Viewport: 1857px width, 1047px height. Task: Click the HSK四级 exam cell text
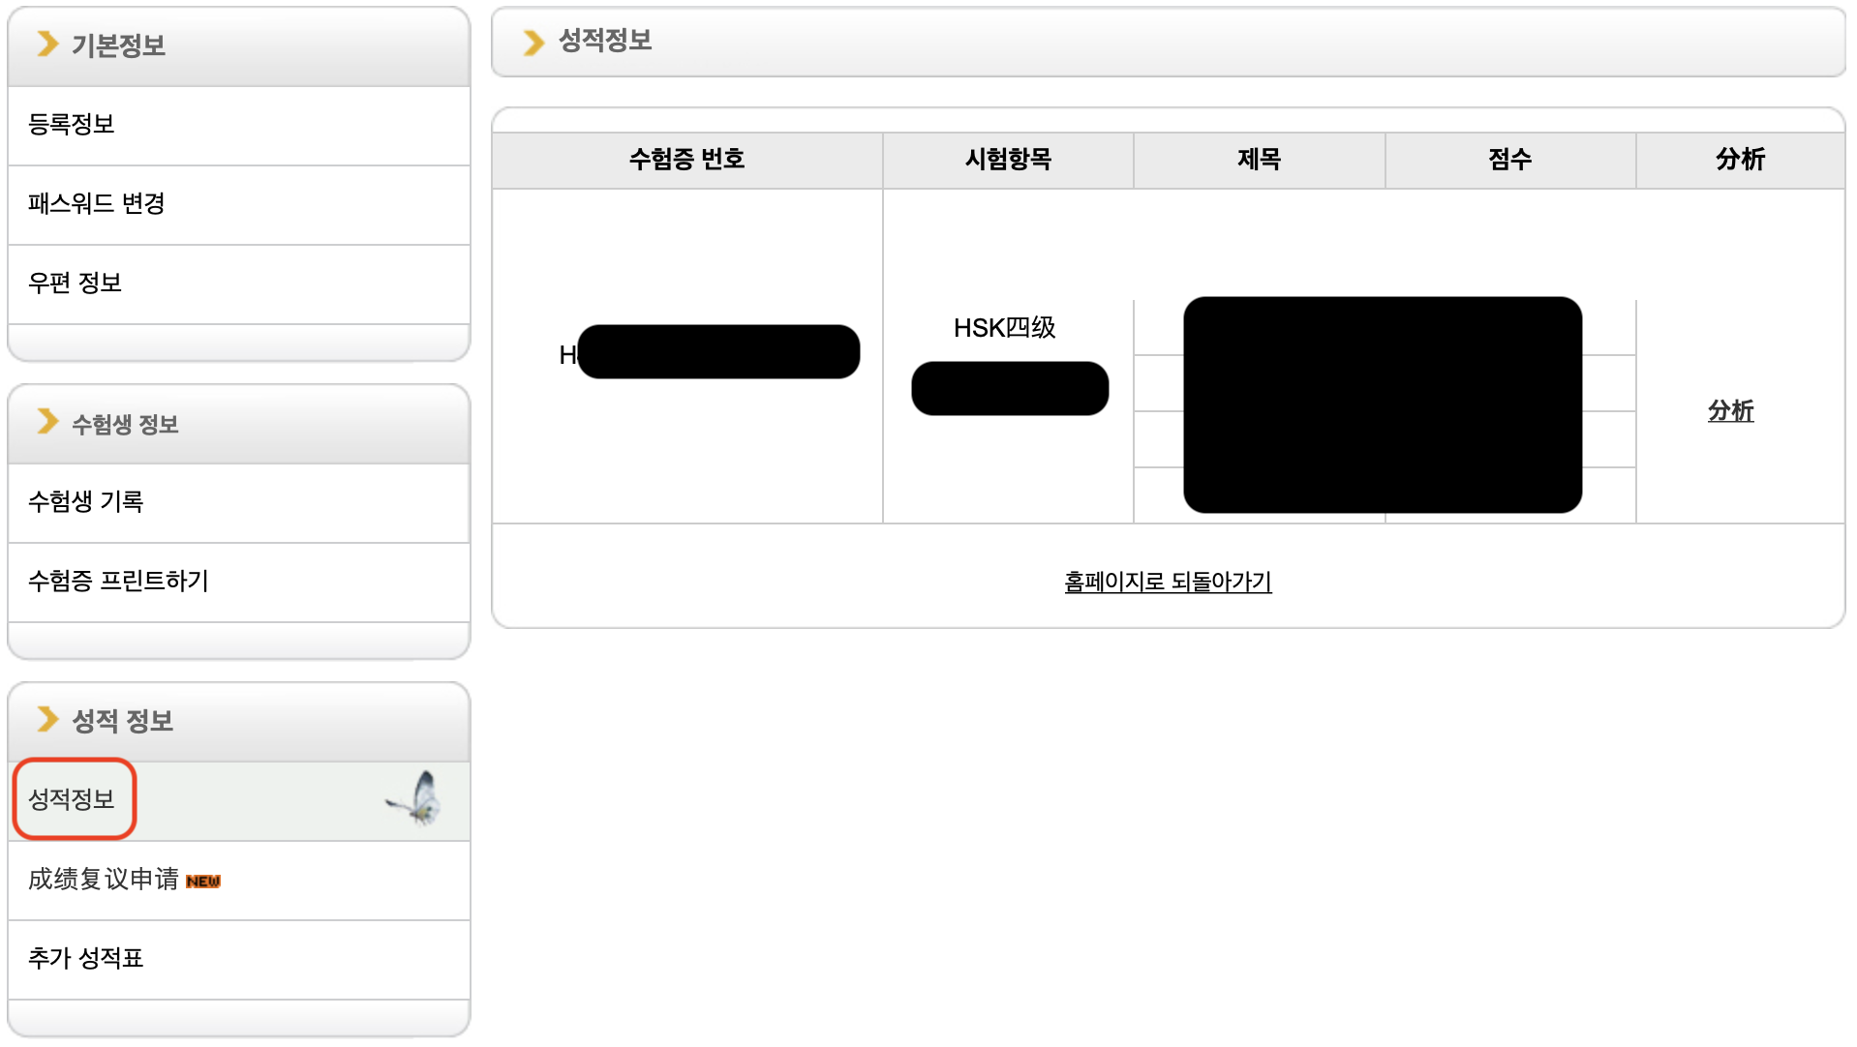pyautogui.click(x=1004, y=328)
